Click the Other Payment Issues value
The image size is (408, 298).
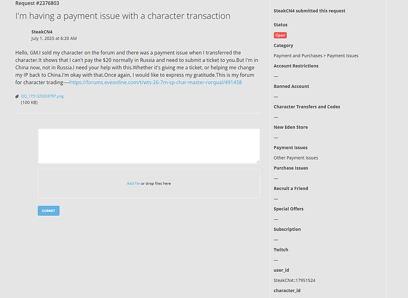pyautogui.click(x=296, y=158)
